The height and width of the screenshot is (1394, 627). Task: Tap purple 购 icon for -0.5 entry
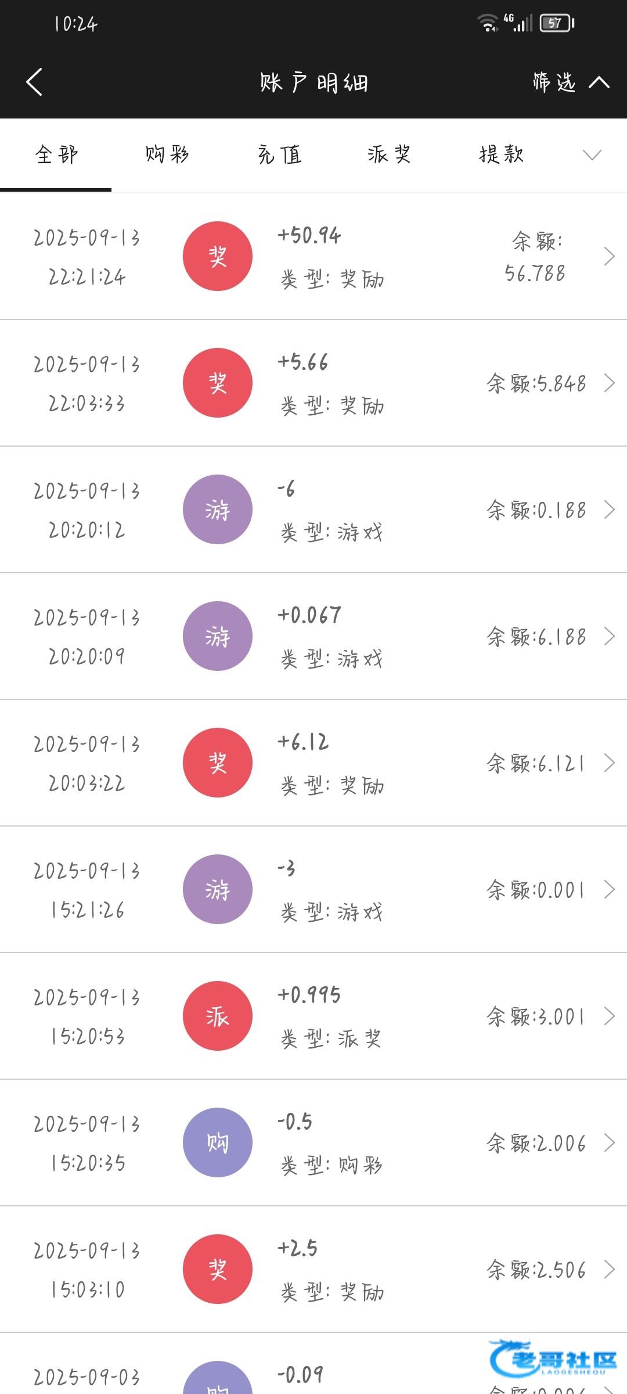click(218, 1142)
